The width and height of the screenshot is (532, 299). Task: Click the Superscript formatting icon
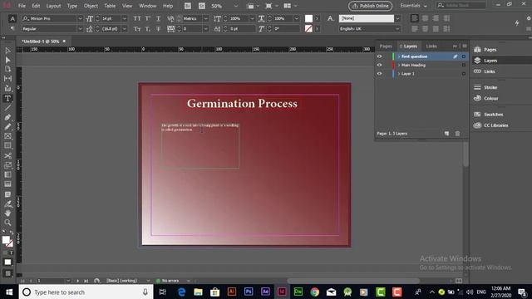[148, 18]
